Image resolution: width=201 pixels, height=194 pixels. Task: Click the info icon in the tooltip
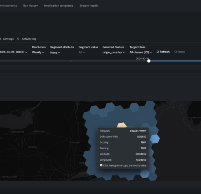(x=101, y=165)
